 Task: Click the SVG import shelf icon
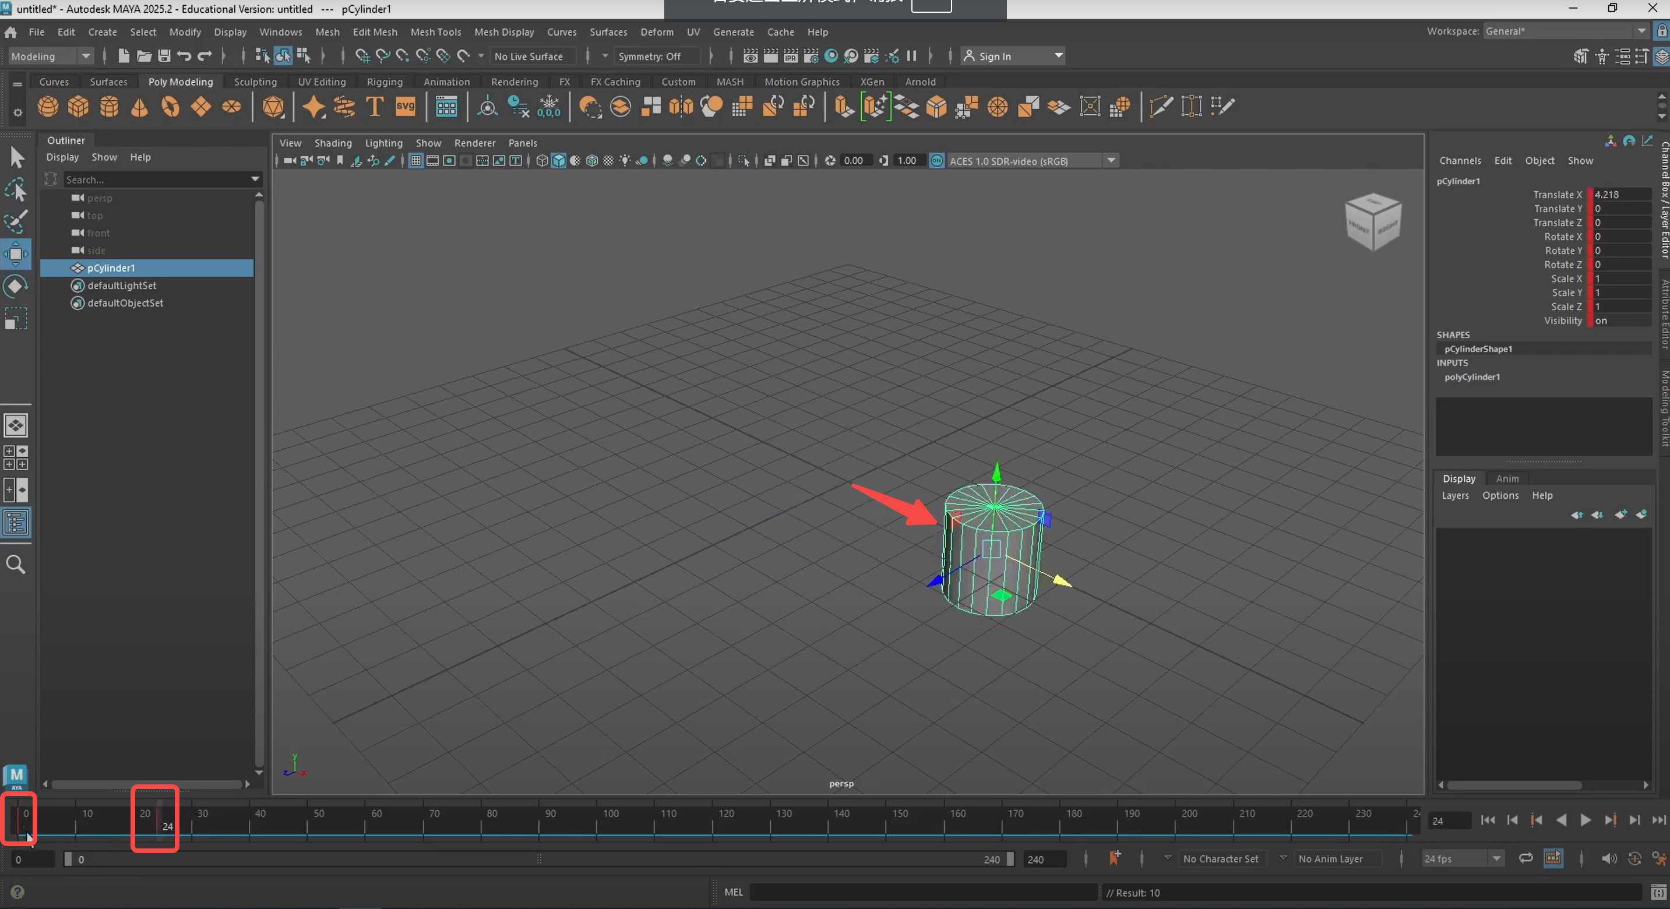405,106
